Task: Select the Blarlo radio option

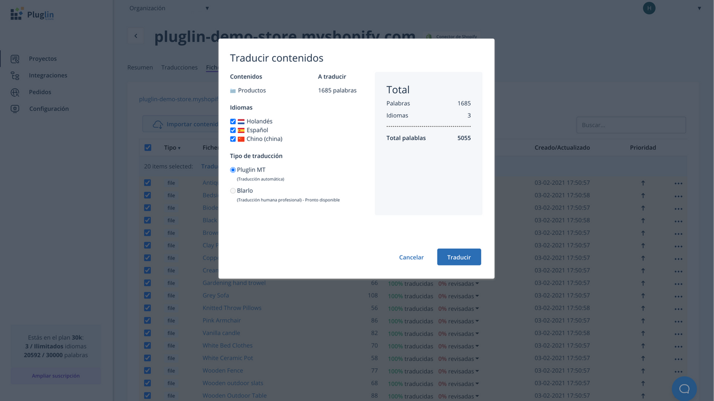Action: [233, 191]
